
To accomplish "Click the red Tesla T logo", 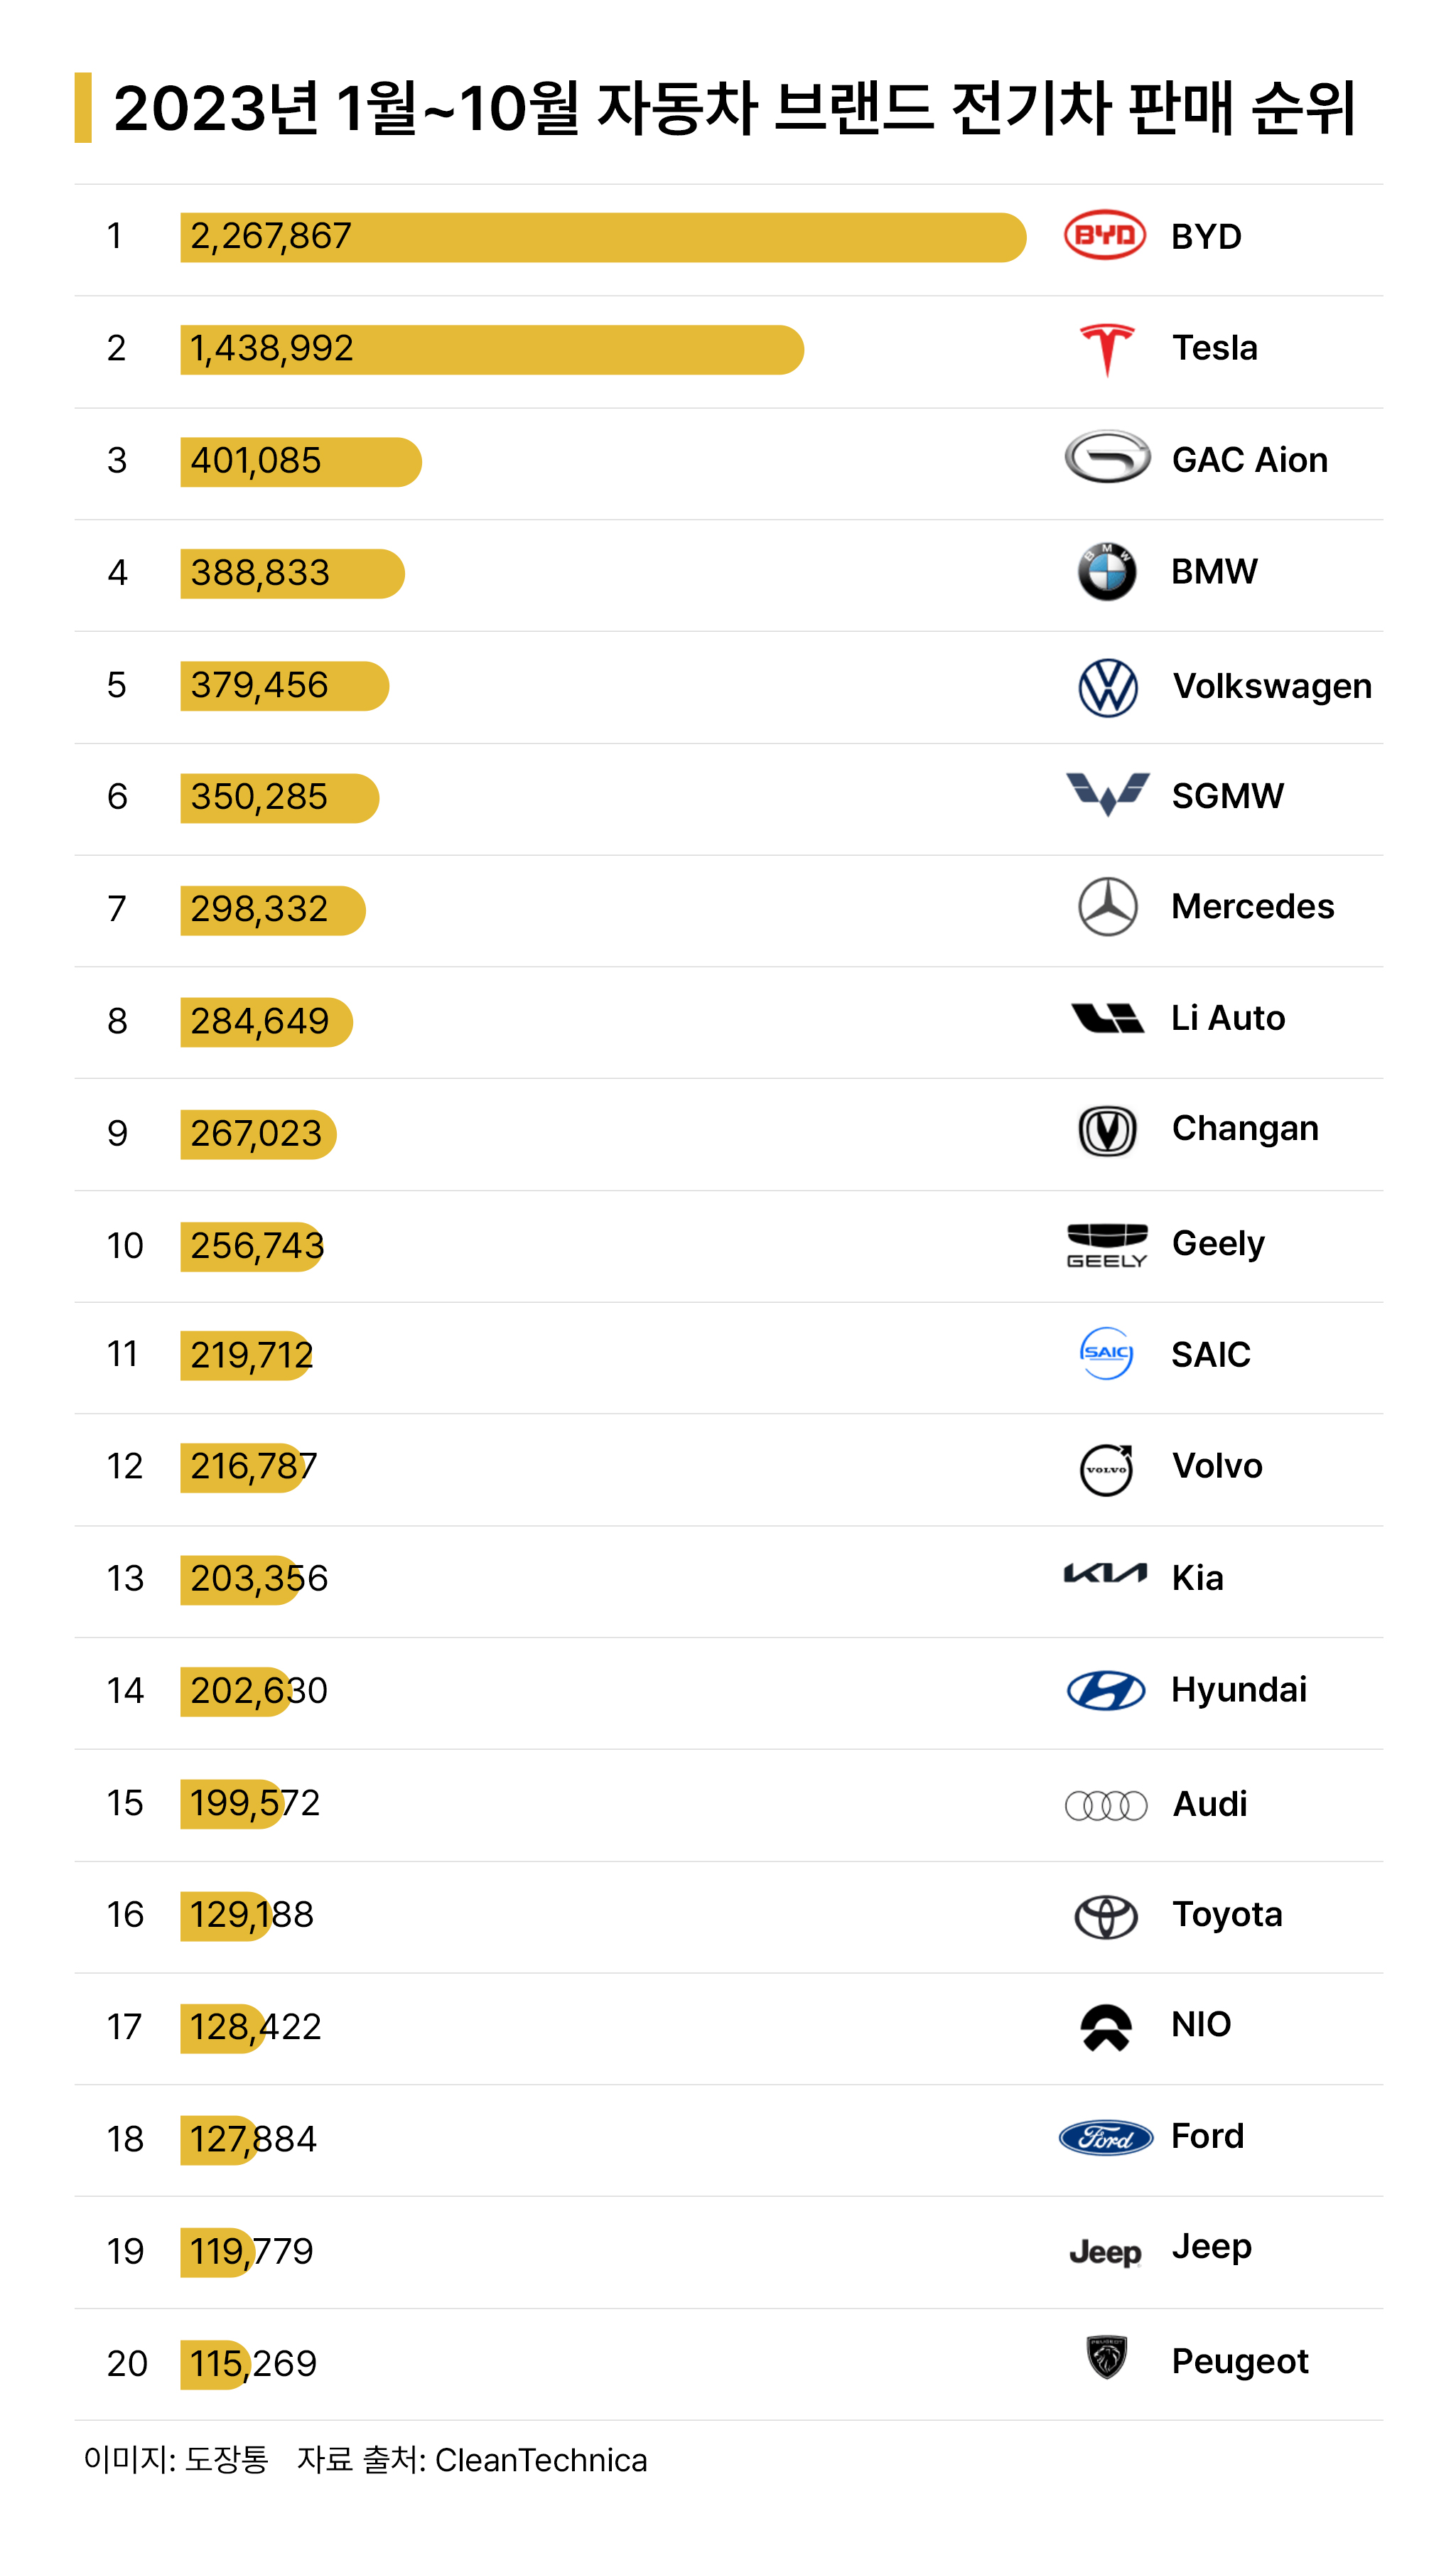I will coord(1107,350).
